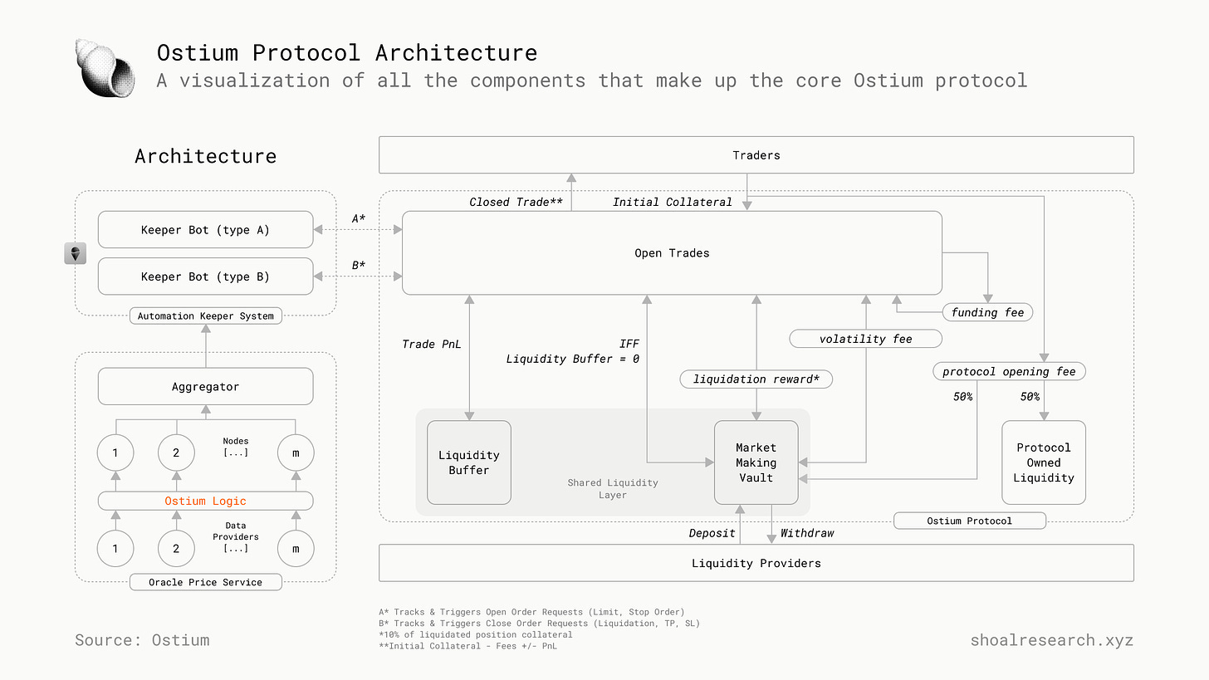Click the protocol opening fee pill
Viewport: 1209px width, 680px height.
pos(1009,371)
